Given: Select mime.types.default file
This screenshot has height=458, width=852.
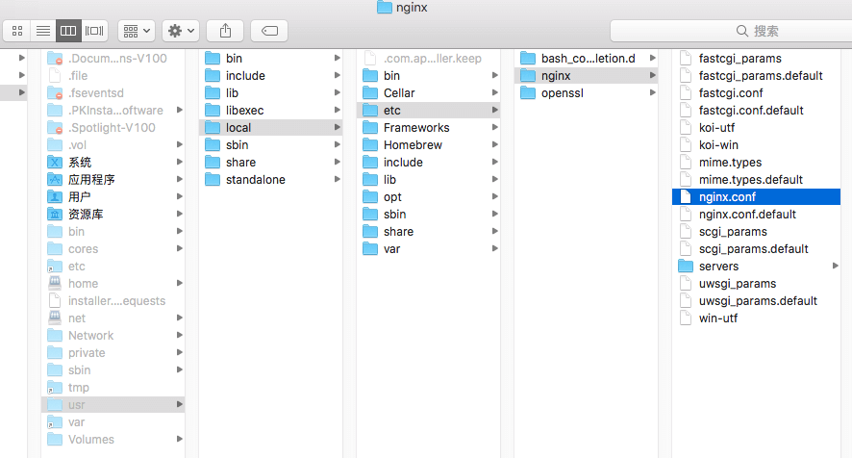Looking at the screenshot, I should 757,180.
